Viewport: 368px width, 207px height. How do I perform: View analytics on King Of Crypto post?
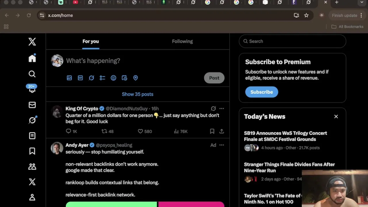181,131
